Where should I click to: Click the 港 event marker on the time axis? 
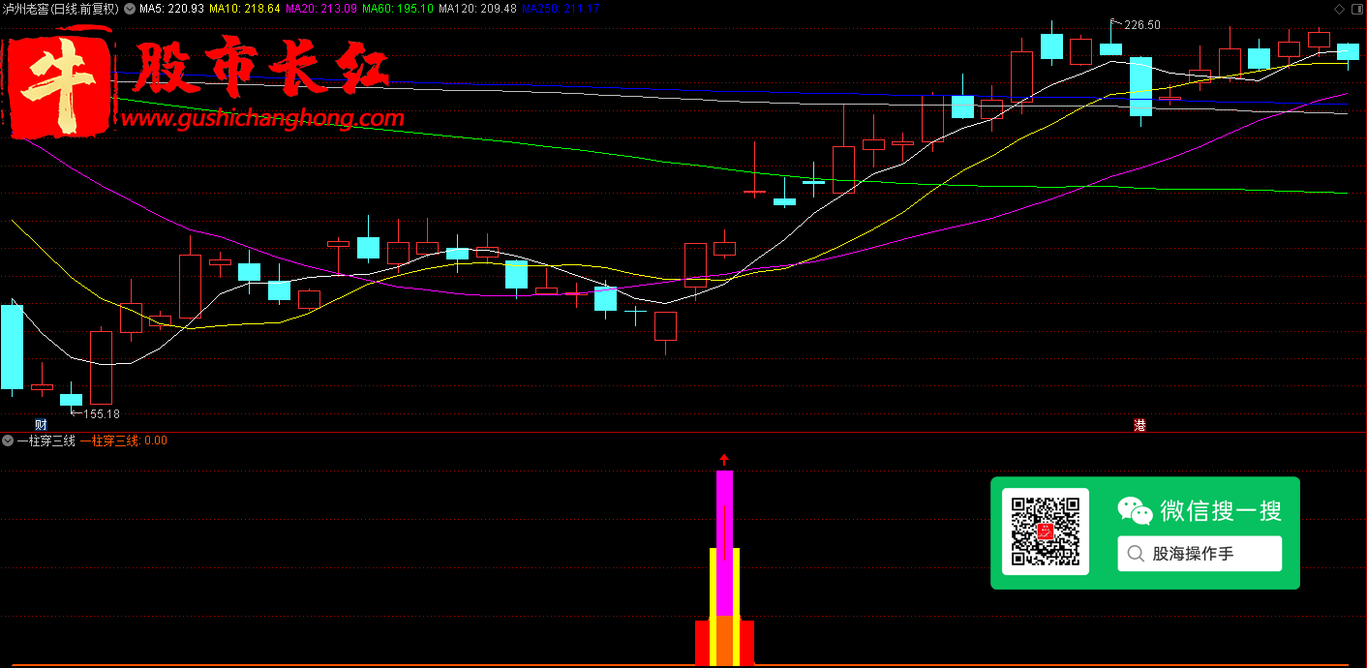point(1139,425)
